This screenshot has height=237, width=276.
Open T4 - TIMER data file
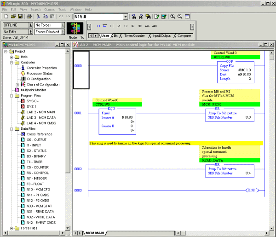click(x=34, y=162)
